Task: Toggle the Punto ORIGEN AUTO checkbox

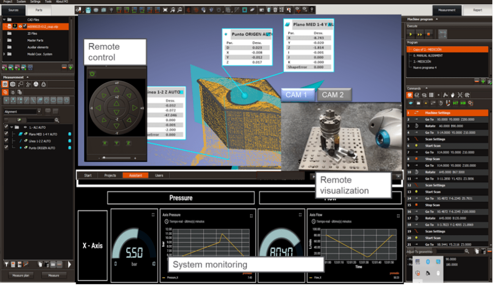Action: pos(6,148)
